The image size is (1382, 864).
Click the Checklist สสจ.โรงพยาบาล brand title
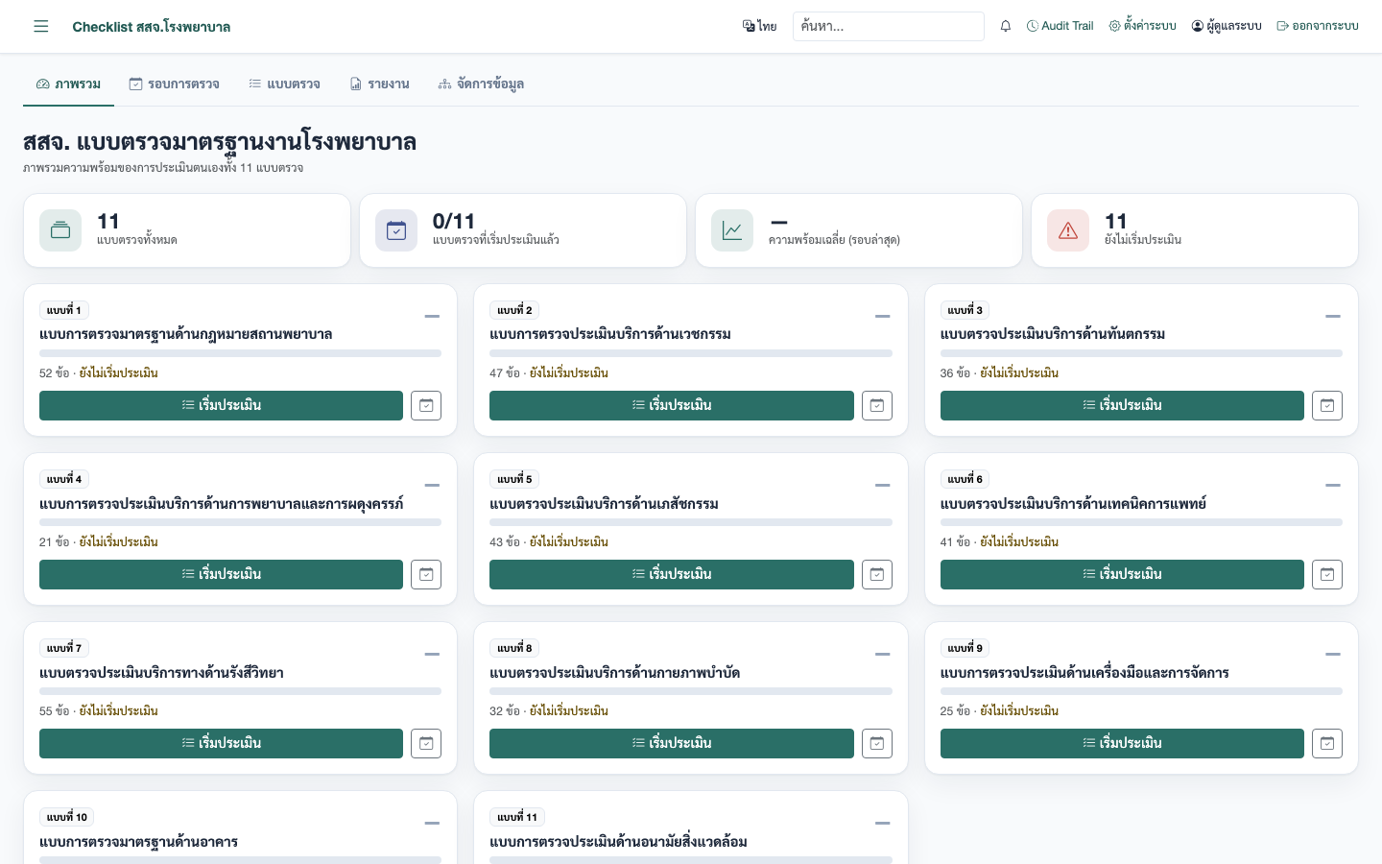tap(152, 27)
